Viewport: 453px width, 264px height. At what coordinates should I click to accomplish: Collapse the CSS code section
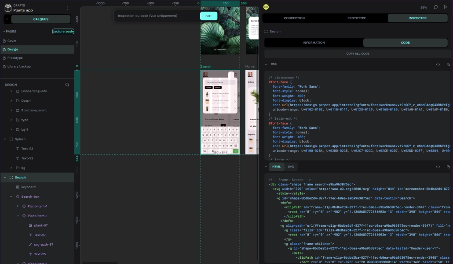click(266, 64)
